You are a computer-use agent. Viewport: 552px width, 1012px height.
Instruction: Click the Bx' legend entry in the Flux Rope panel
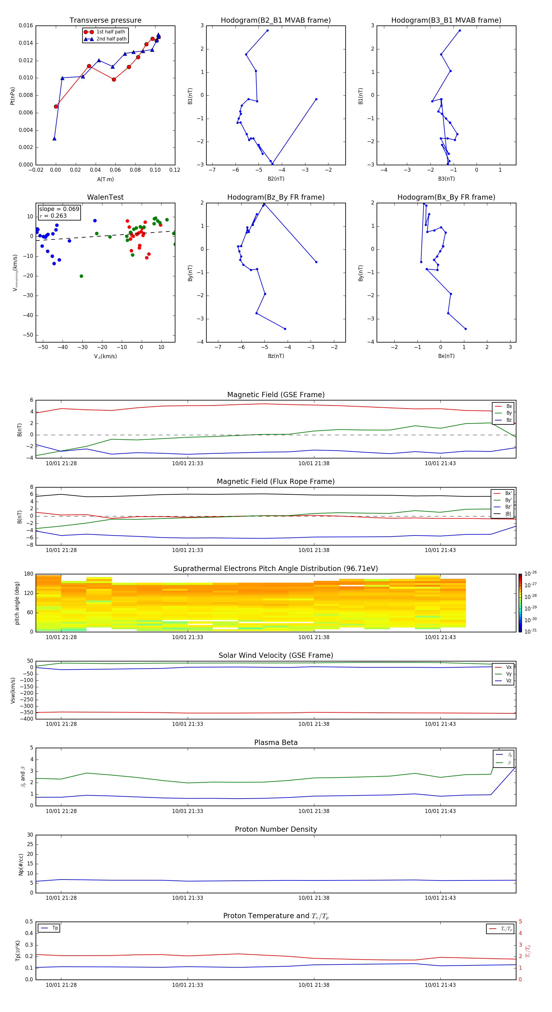(x=503, y=493)
